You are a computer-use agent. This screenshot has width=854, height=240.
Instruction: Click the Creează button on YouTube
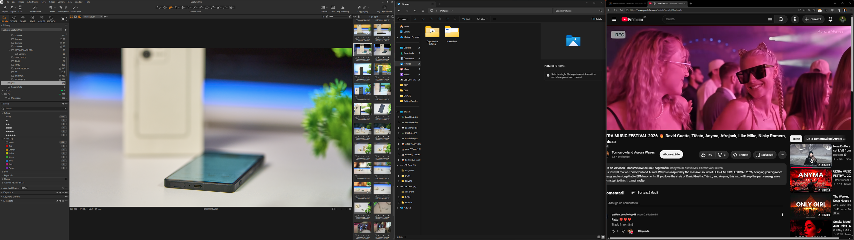[x=813, y=19]
